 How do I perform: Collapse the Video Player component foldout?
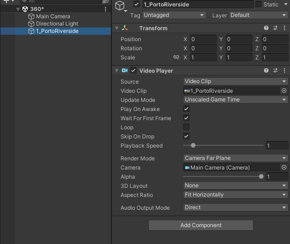coord(117,70)
